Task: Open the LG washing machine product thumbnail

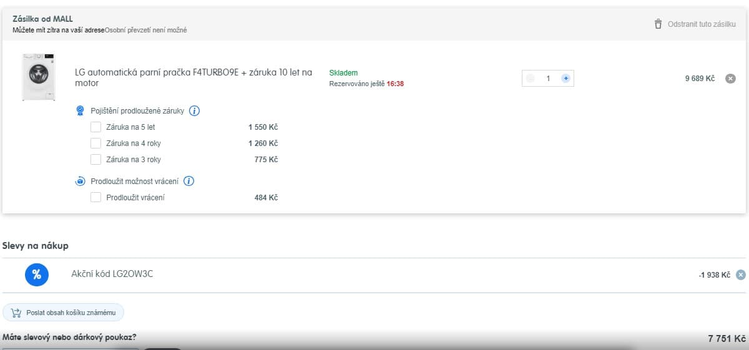Action: (x=38, y=77)
